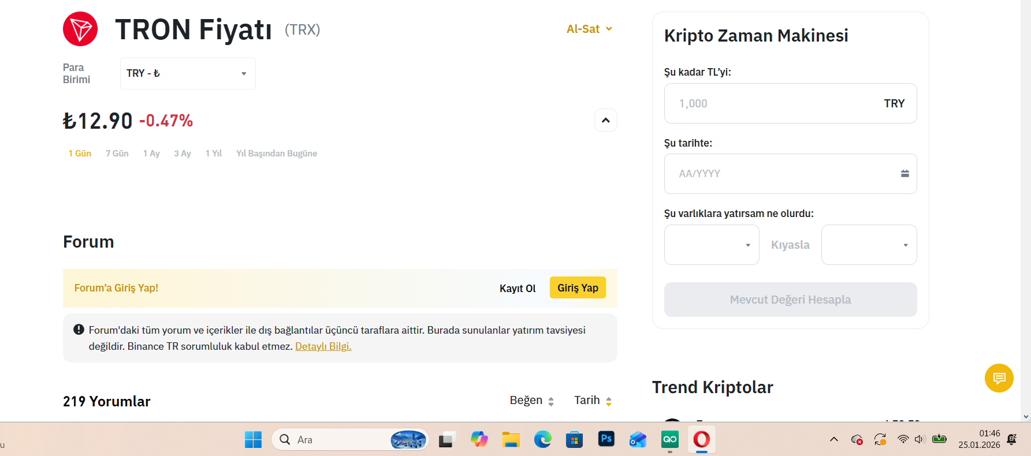1031x456 pixels.
Task: Click the forum warning exclamation icon
Action: coord(79,330)
